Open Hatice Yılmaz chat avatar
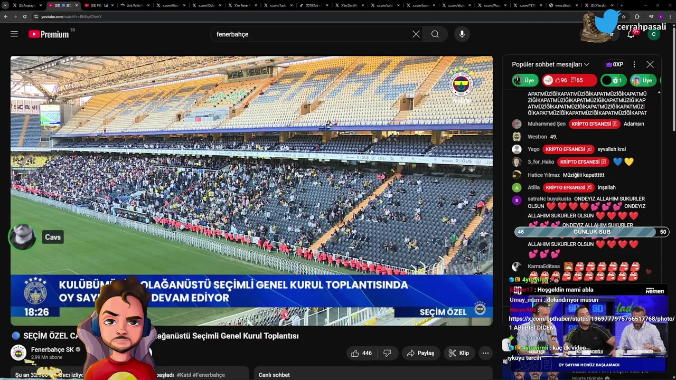 pyautogui.click(x=517, y=175)
